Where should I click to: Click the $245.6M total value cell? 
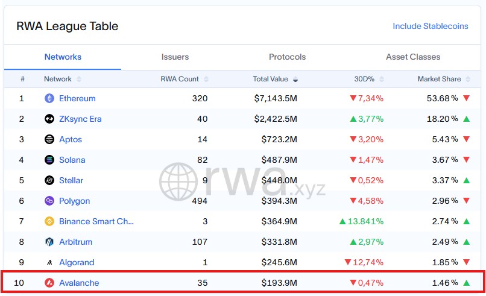[x=279, y=262]
